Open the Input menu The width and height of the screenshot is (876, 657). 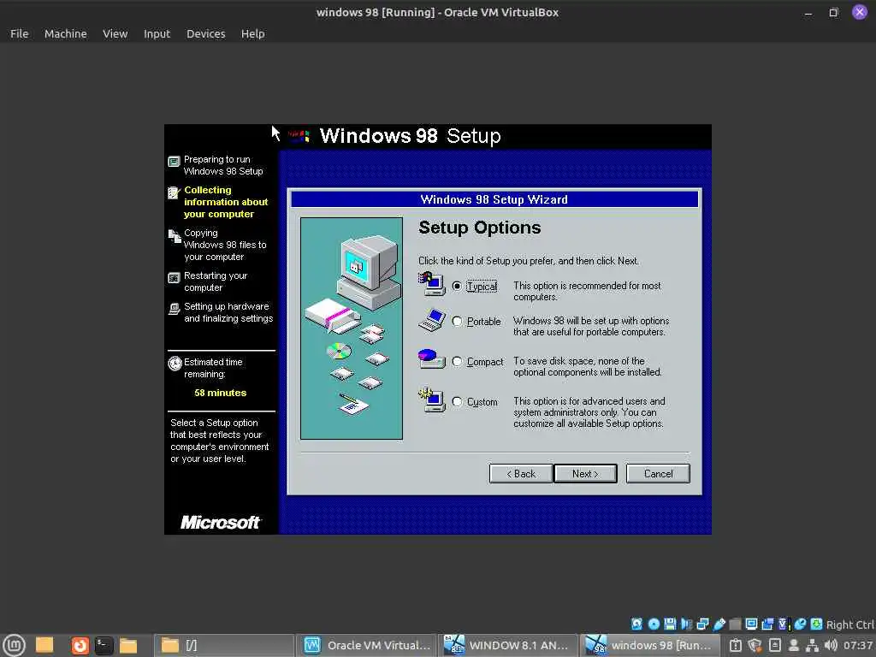(157, 33)
